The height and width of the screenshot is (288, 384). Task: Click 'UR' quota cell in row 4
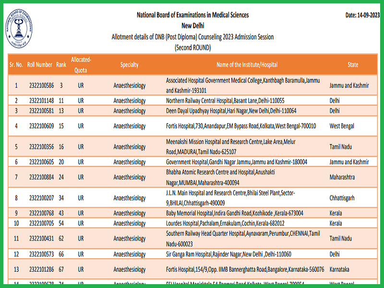click(x=81, y=126)
